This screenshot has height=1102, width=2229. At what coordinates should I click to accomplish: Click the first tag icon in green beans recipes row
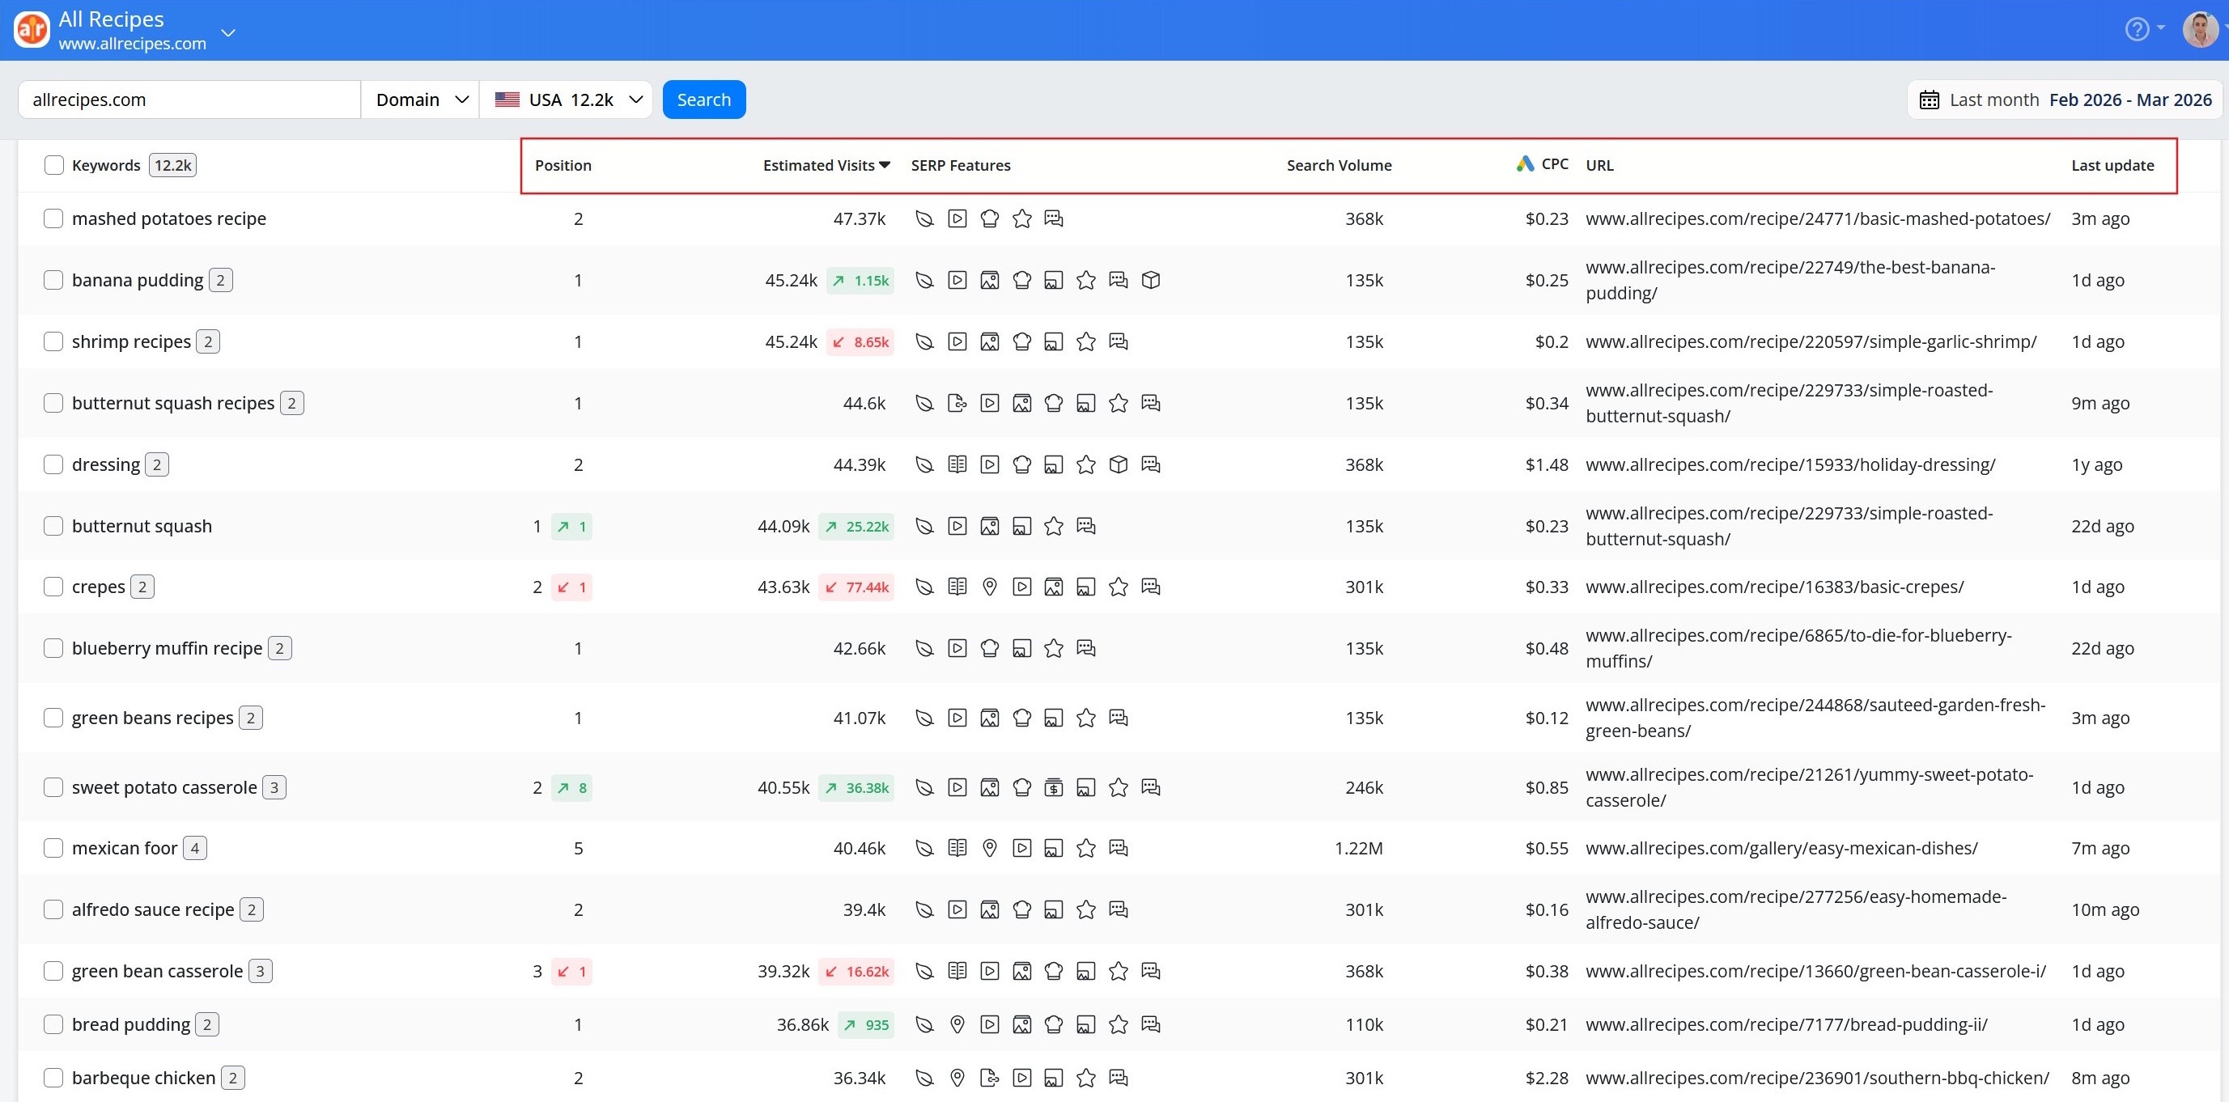tap(924, 718)
